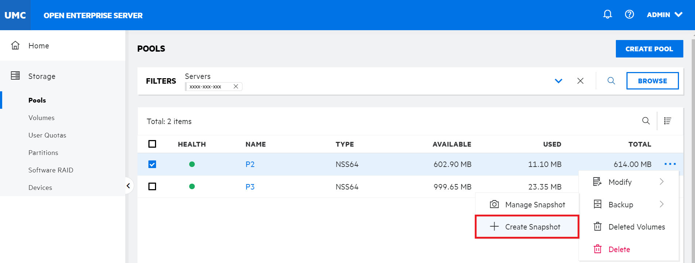The height and width of the screenshot is (263, 695).
Task: Remove the xxxx-xxx-xxx server filter tag
Action: coord(236,87)
